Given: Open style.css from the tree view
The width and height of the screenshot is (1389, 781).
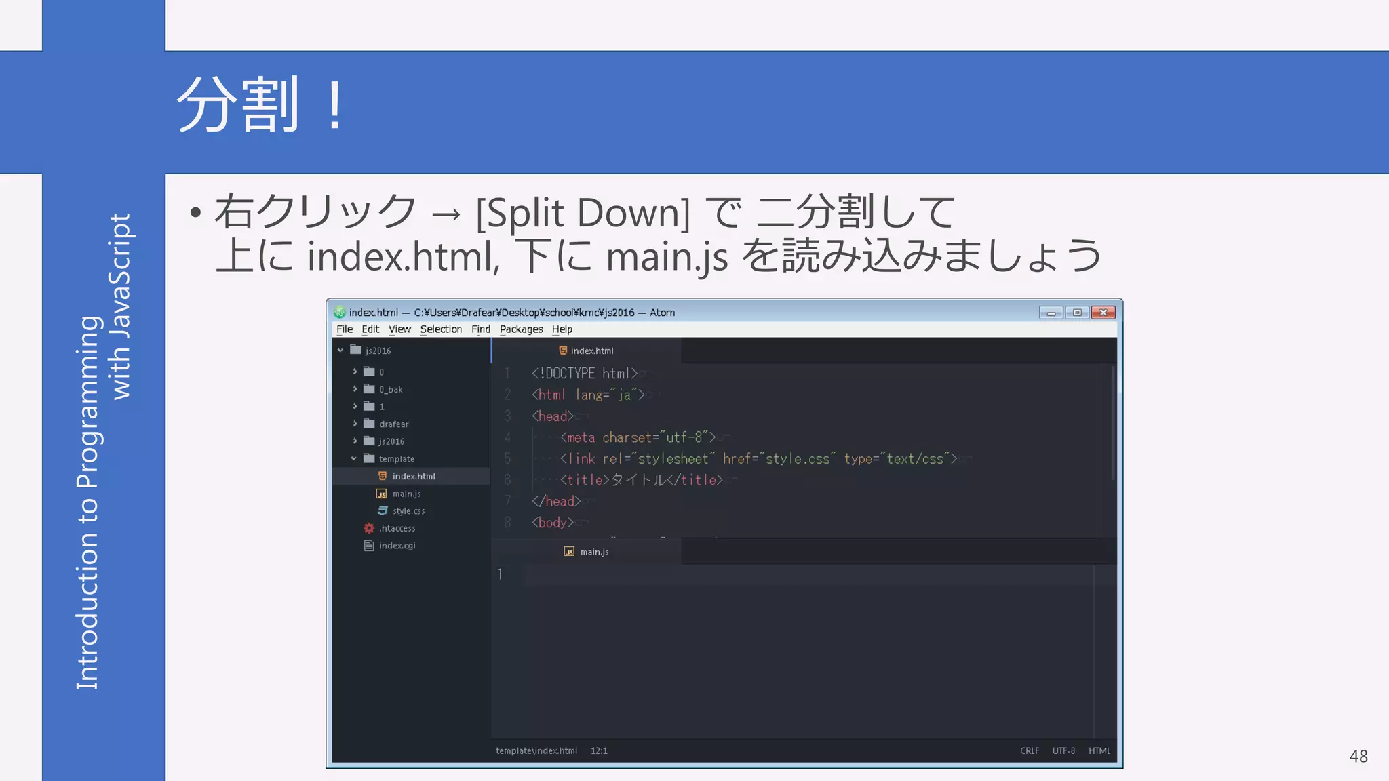Looking at the screenshot, I should click(x=408, y=510).
